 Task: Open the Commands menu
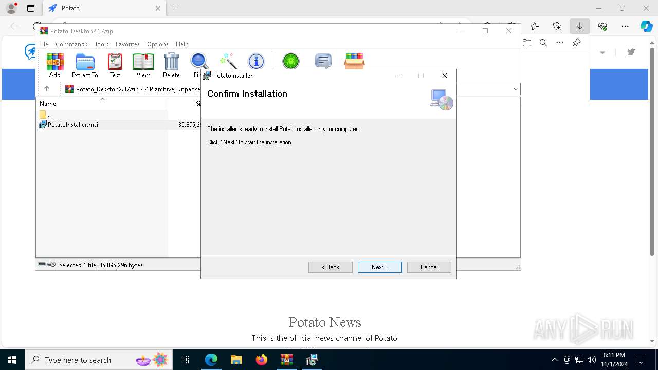[x=71, y=44]
